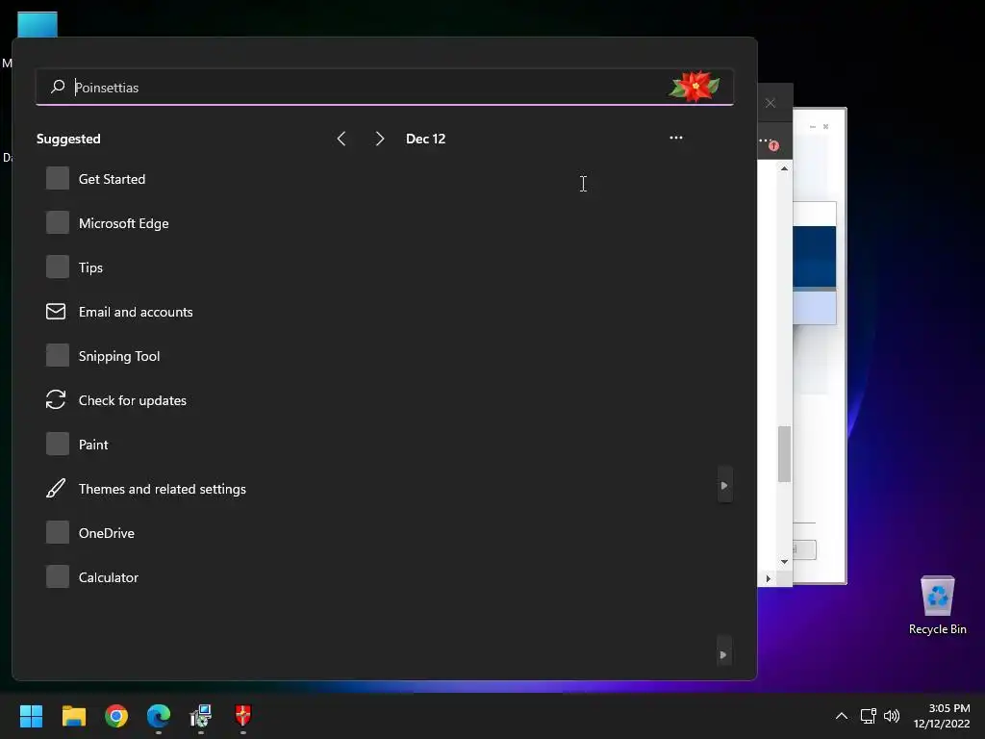Open Recycle Bin desktop icon
The image size is (985, 739).
(937, 605)
